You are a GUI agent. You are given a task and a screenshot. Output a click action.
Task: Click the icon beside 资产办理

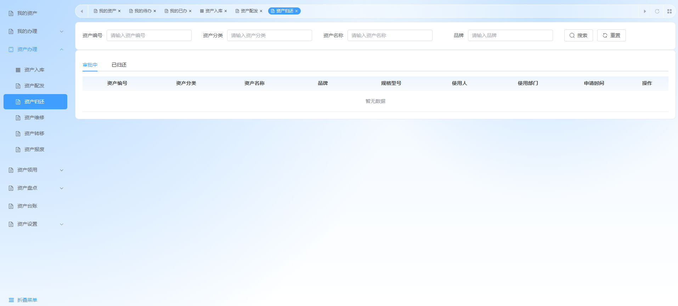pyautogui.click(x=11, y=50)
